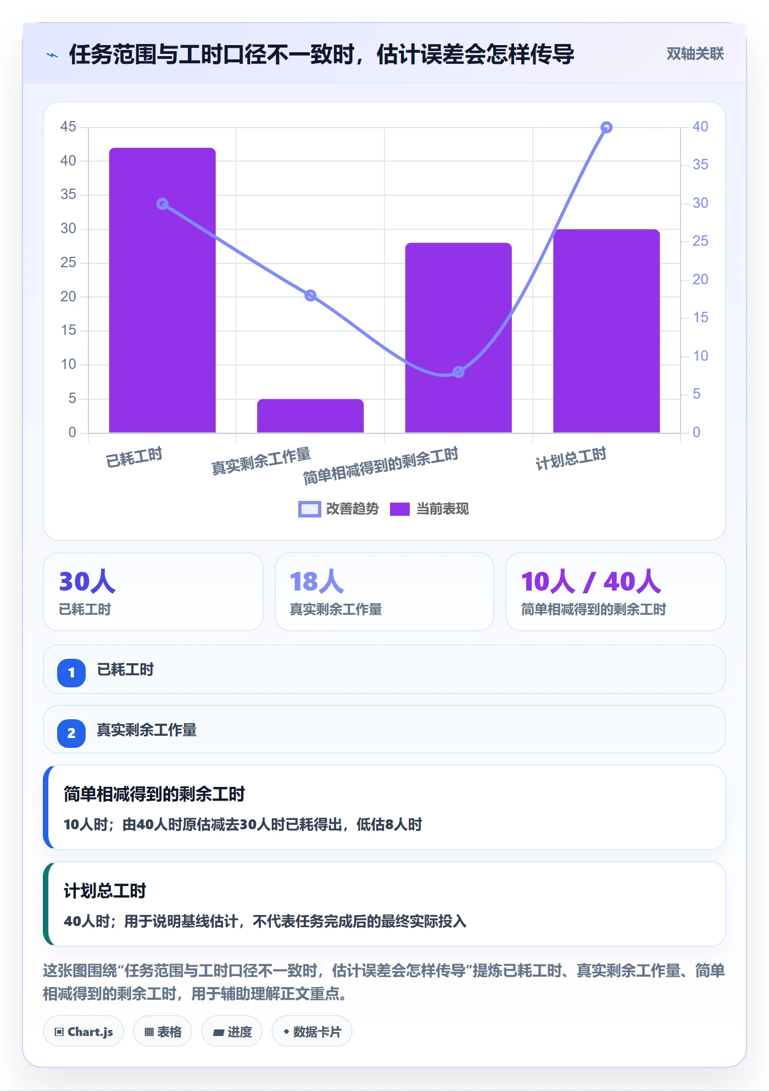Screen dimensions: 769x1091
Task: Open the 10人 / 40人 data card
Action: [615, 592]
